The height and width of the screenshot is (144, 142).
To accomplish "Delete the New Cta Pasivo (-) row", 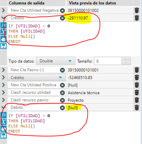I will (x=137, y=70).
